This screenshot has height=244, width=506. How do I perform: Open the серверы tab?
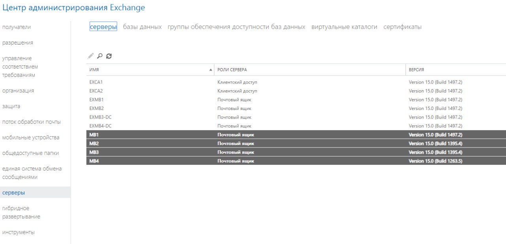103,27
